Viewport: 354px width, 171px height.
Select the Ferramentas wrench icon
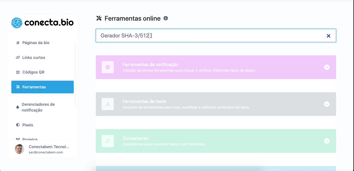coord(17,87)
